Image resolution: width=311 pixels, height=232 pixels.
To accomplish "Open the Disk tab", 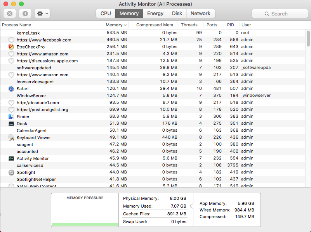I will tap(177, 14).
